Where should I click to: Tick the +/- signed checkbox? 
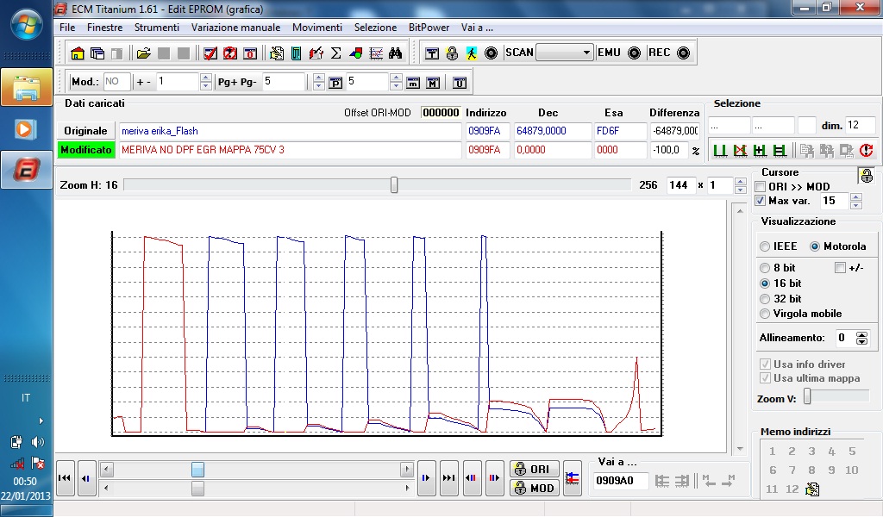click(840, 268)
